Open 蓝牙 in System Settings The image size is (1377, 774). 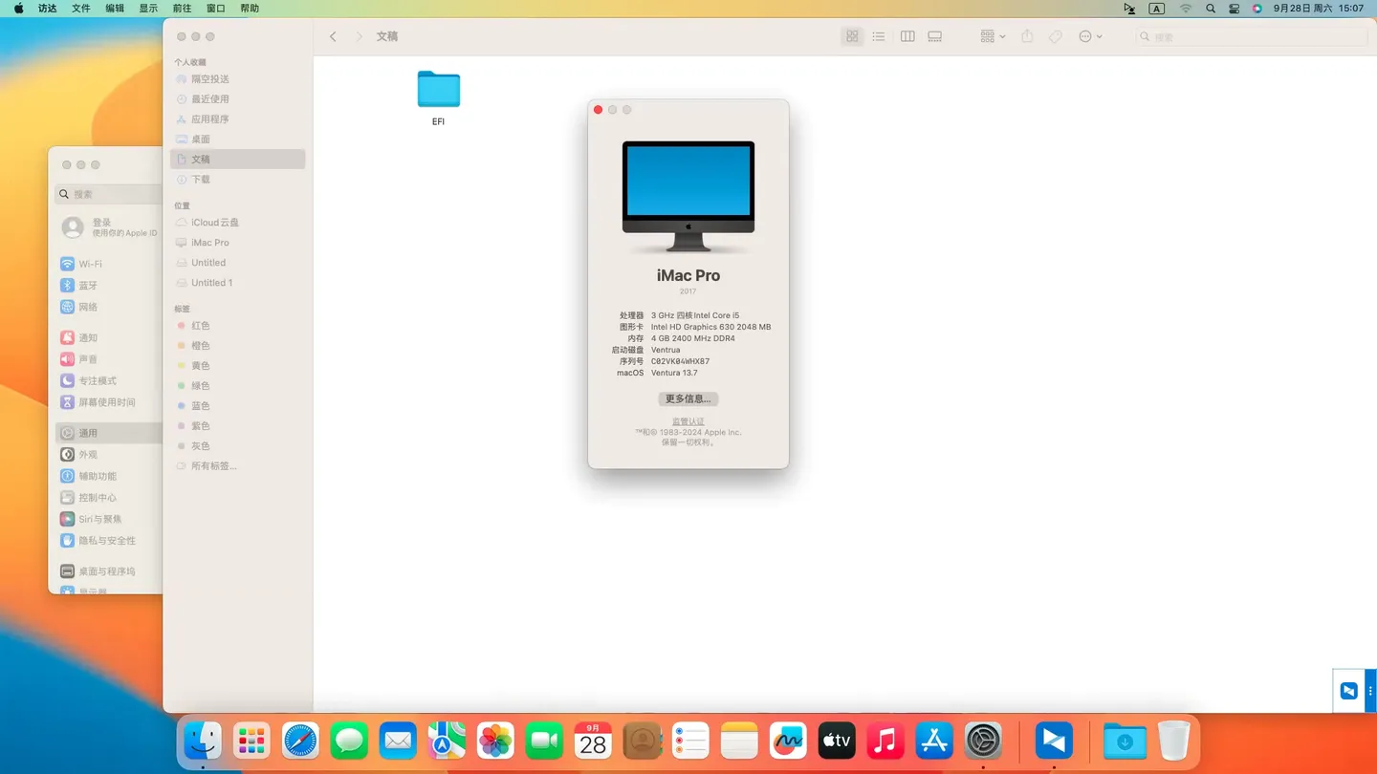coord(109,286)
